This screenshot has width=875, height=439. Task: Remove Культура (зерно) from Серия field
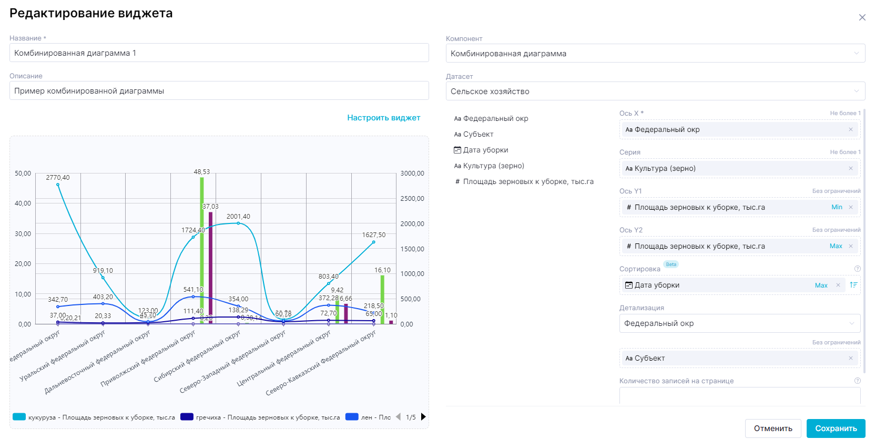click(x=850, y=168)
